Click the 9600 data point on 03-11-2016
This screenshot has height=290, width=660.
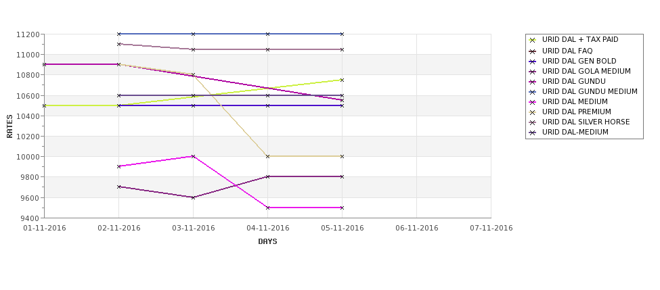point(193,197)
